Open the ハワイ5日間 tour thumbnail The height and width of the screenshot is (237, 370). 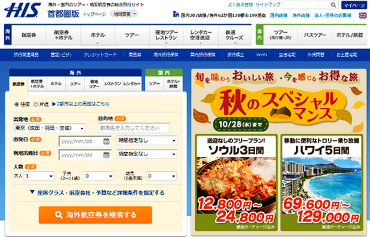coord(321,183)
